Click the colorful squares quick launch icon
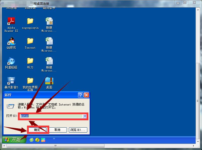 [43, 140]
